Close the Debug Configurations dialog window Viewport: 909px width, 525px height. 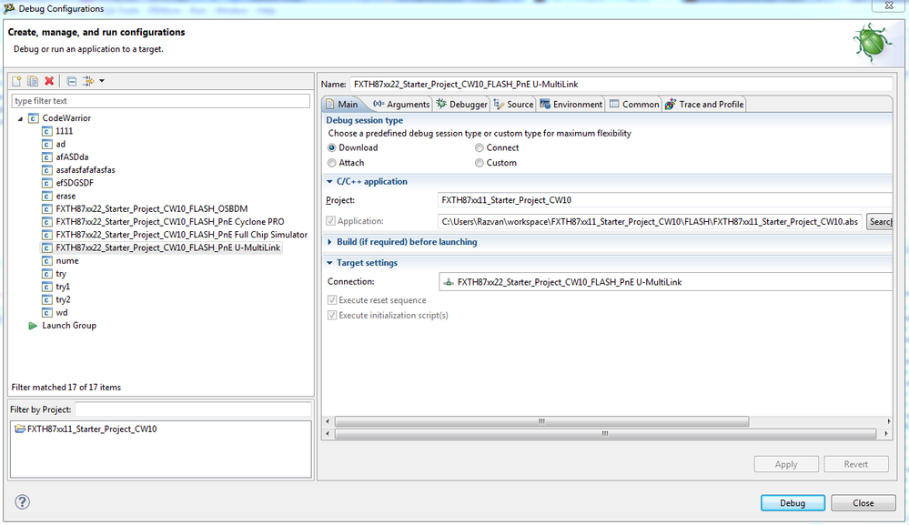click(889, 5)
